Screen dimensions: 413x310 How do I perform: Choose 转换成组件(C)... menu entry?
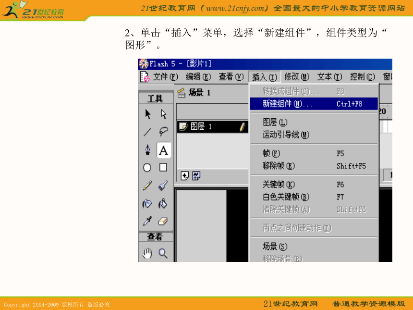(x=314, y=91)
